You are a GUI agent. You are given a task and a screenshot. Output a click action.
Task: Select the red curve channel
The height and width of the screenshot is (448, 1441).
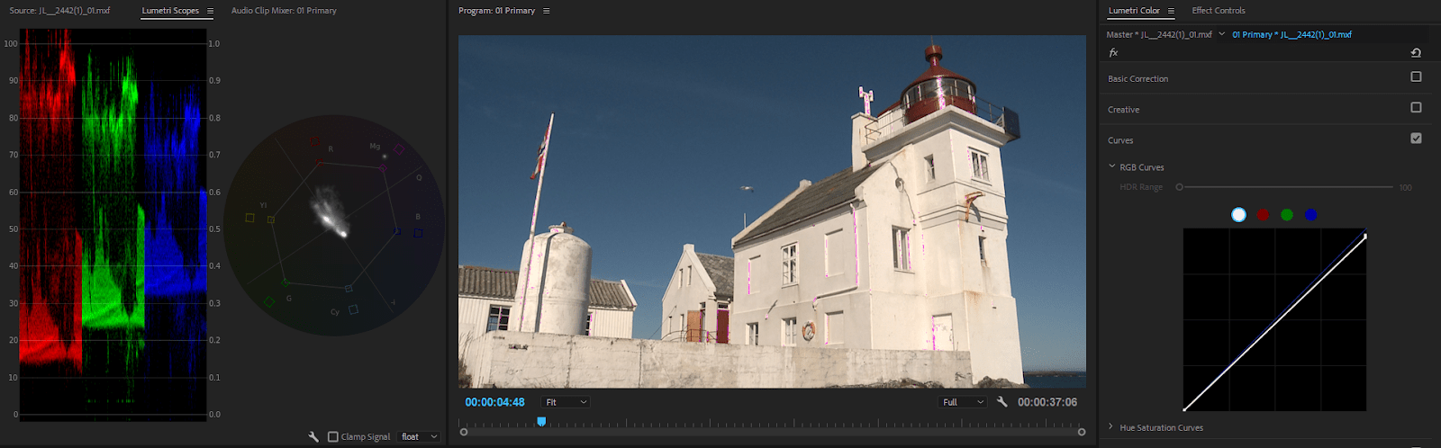tap(1263, 214)
